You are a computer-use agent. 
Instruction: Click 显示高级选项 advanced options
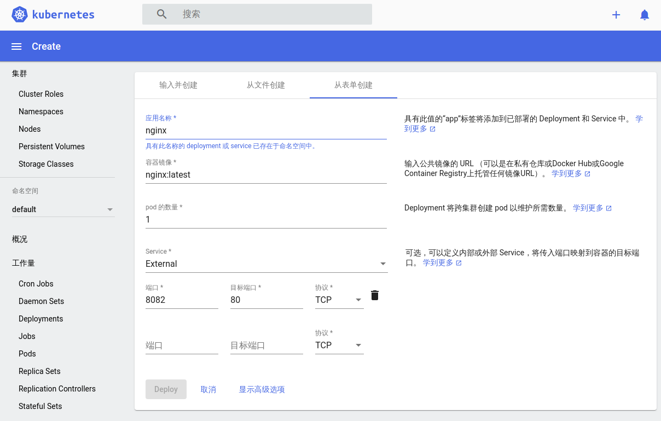pos(262,389)
